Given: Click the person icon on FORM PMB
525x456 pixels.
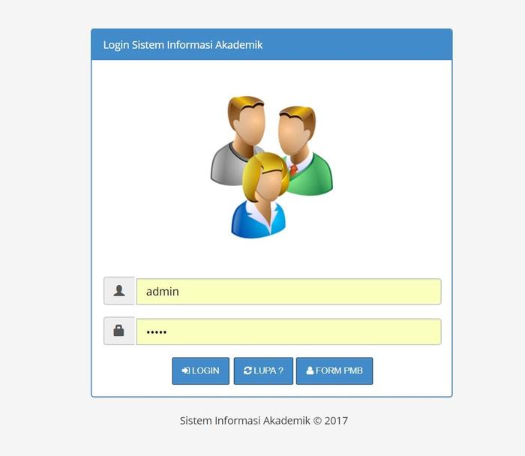Looking at the screenshot, I should (x=310, y=370).
